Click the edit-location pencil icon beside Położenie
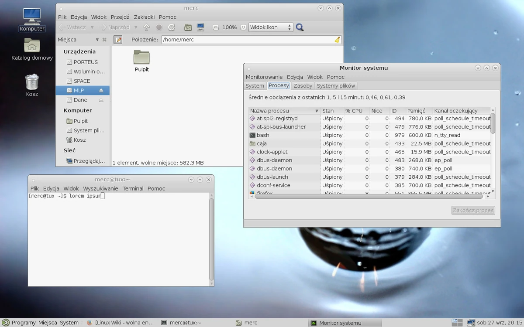 tap(117, 39)
